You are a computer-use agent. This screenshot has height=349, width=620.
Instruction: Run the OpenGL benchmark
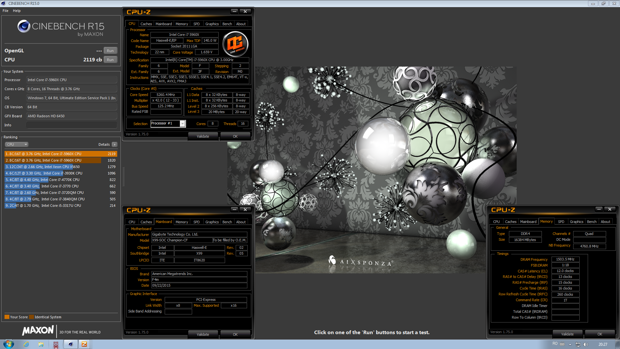coord(110,51)
